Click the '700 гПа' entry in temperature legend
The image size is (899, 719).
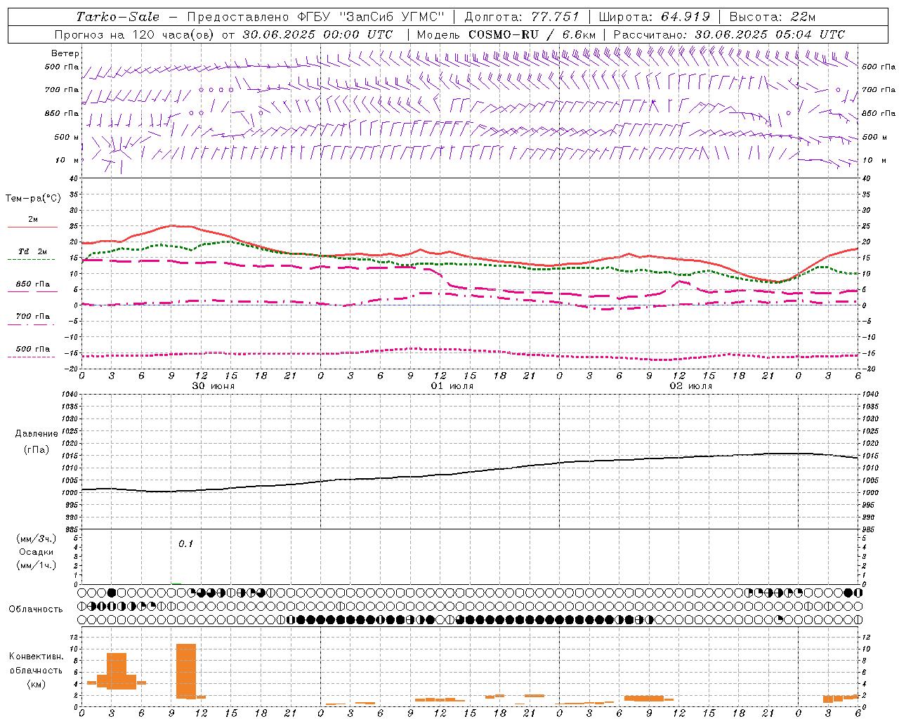click(x=32, y=316)
